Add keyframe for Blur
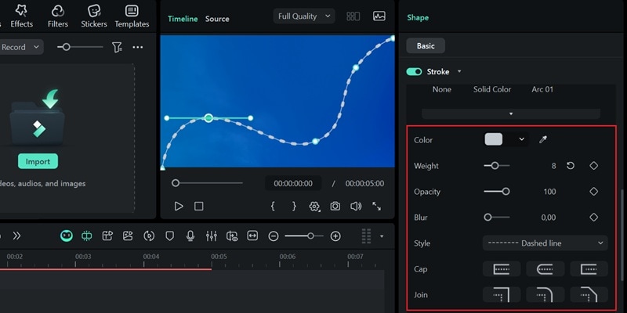The image size is (627, 313). [x=594, y=218]
